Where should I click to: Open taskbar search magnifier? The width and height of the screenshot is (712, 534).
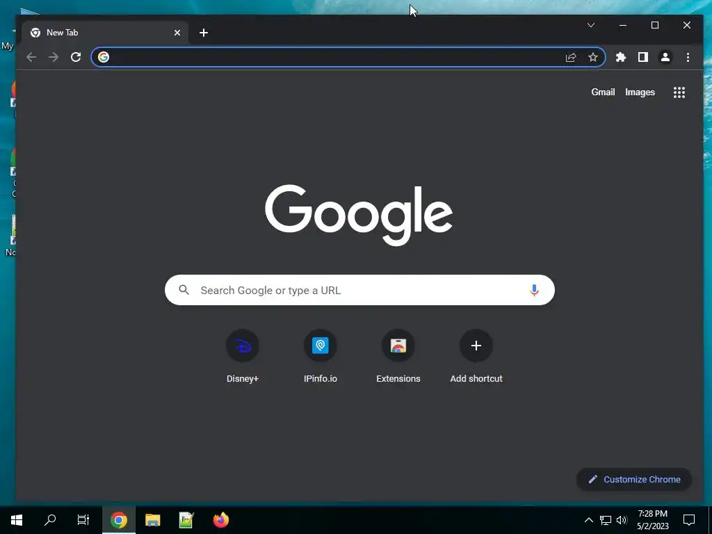50,520
